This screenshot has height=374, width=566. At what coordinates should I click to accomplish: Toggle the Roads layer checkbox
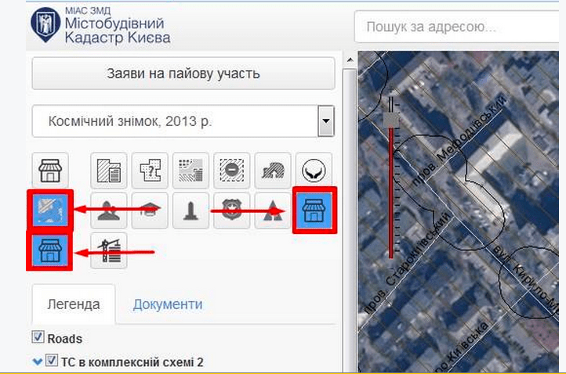[38, 337]
